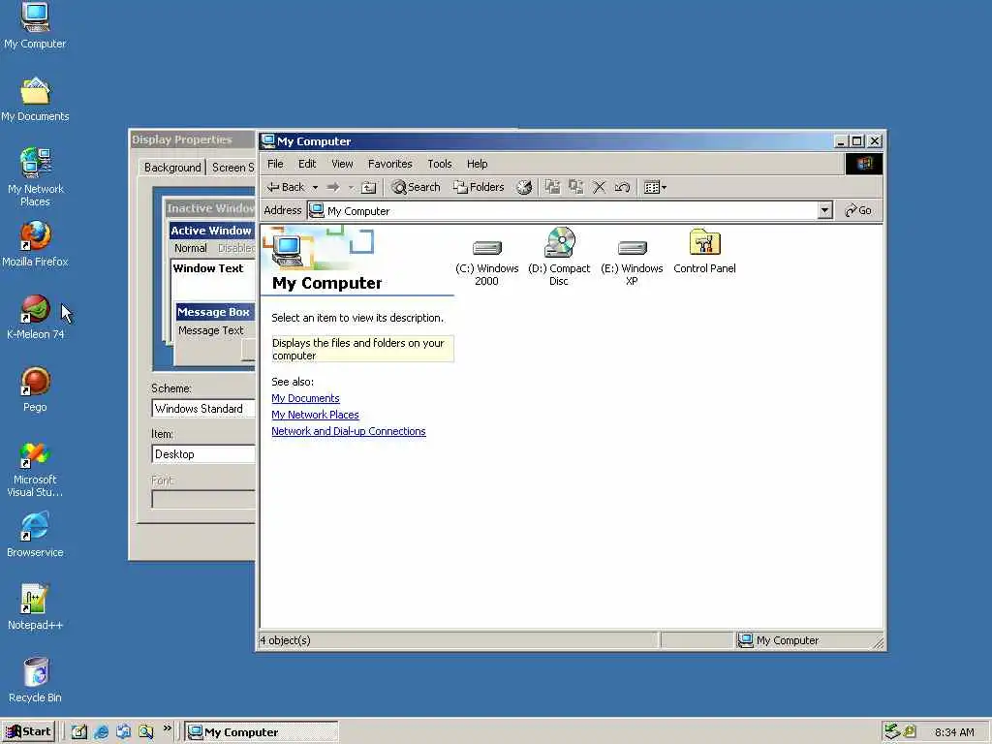Open the Help menu

tap(477, 164)
